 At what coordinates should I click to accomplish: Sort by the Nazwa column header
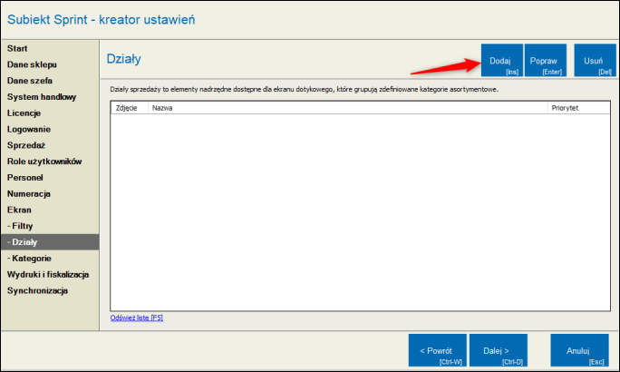pyautogui.click(x=347, y=108)
